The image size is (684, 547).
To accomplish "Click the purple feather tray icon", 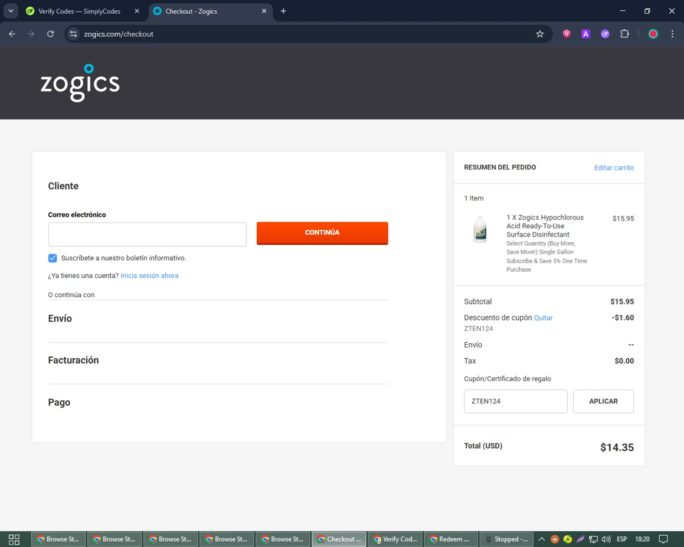I will pos(580,539).
